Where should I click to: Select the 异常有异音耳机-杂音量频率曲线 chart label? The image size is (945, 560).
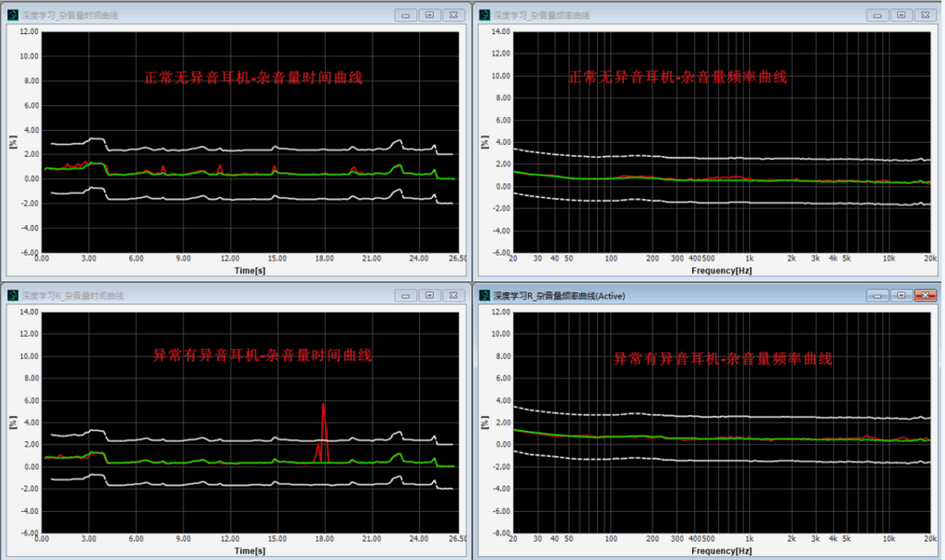pyautogui.click(x=723, y=358)
